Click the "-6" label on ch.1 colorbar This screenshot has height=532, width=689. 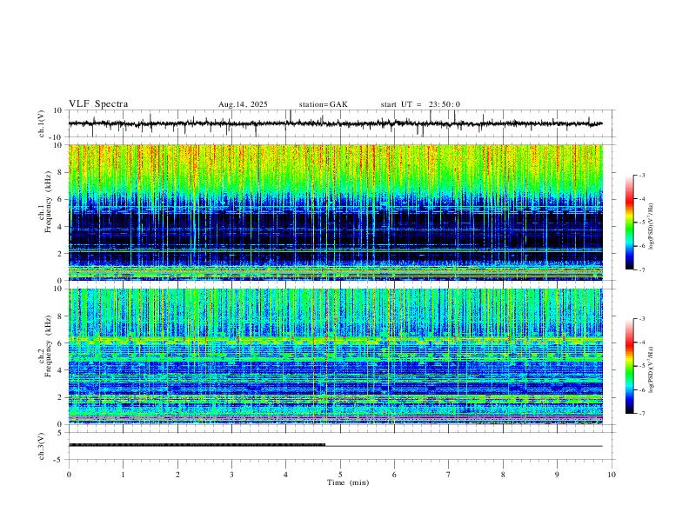[642, 246]
